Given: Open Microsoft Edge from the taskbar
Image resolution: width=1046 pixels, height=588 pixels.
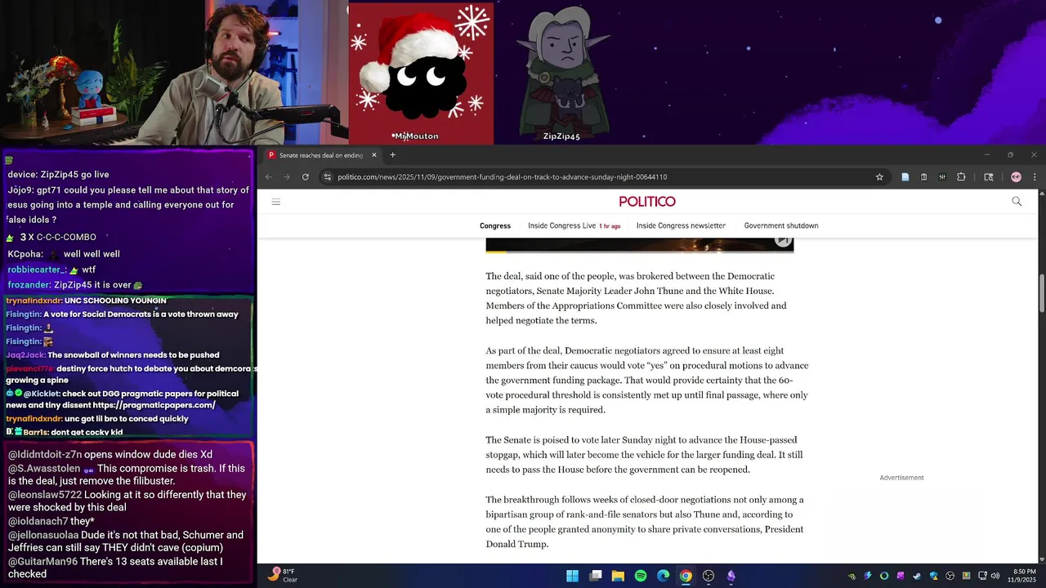Looking at the screenshot, I should click(x=663, y=576).
